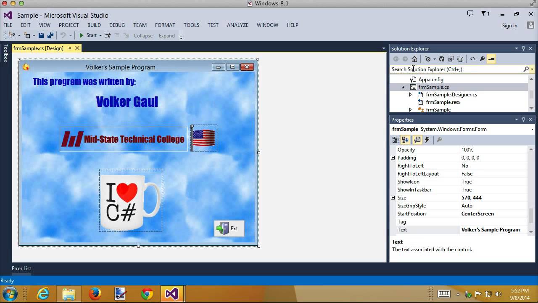The image size is (538, 303).
Task: Click the account avatar icon
Action: 530,25
